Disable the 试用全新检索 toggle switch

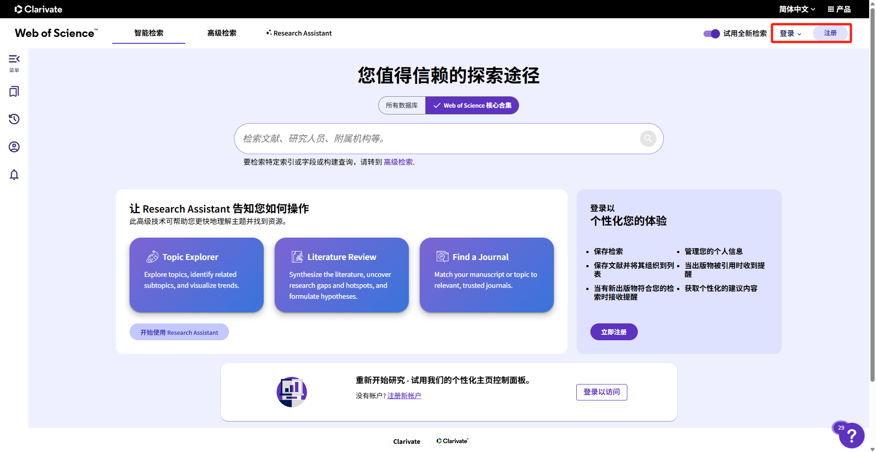click(x=711, y=33)
